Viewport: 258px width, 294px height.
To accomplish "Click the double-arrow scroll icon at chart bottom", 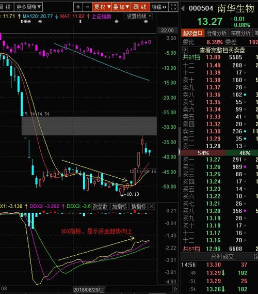I will click(x=175, y=289).
